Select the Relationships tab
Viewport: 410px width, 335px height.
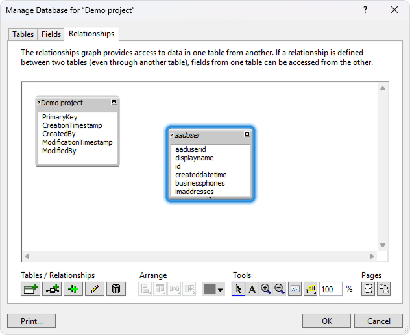click(x=91, y=34)
